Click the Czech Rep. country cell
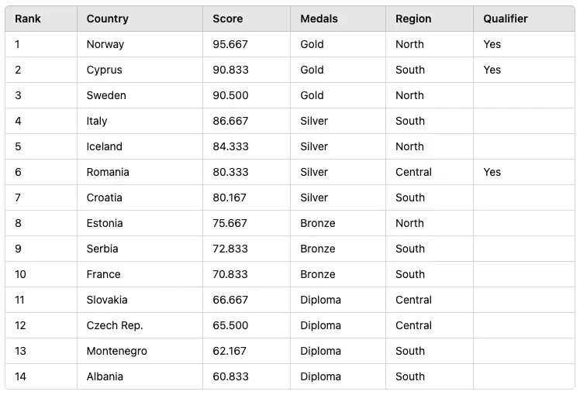 point(115,325)
